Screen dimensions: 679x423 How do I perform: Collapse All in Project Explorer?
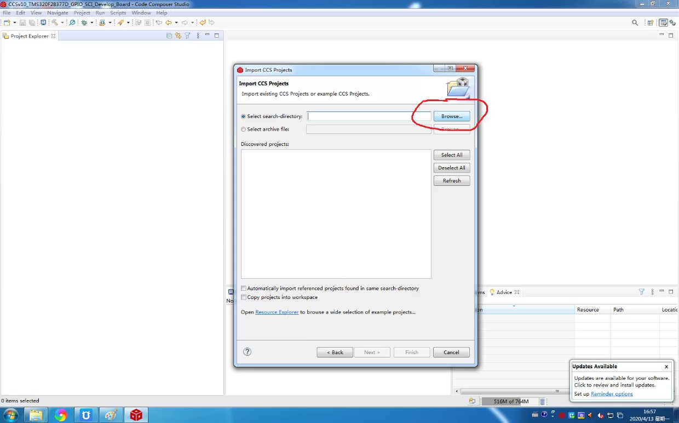(169, 36)
